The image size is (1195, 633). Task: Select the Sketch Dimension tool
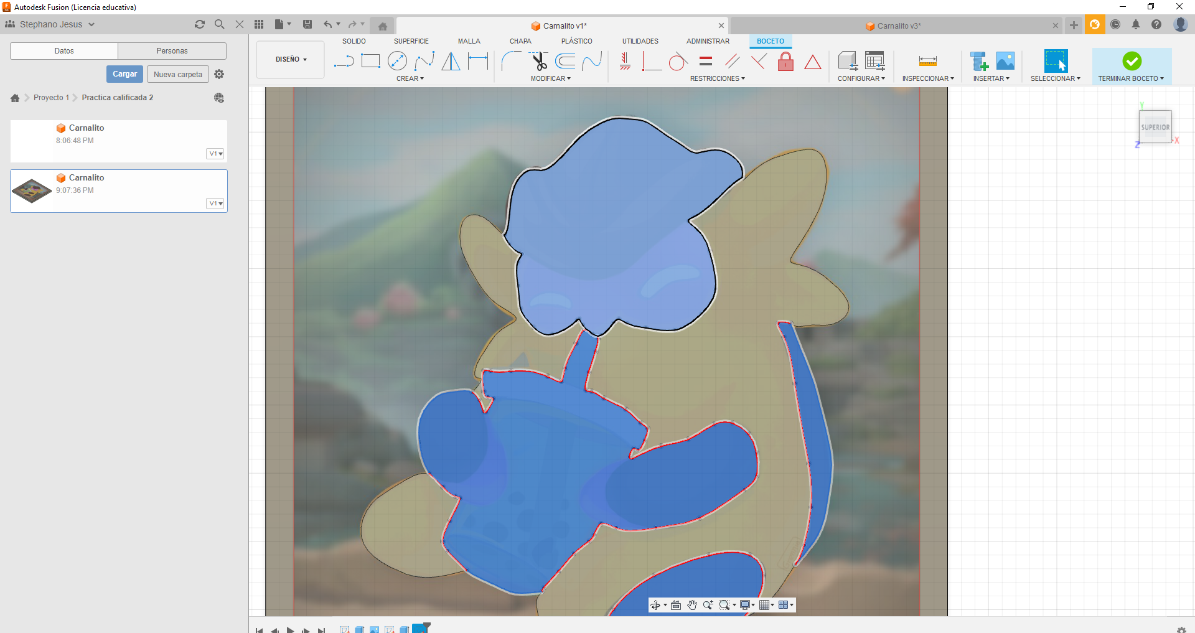coord(478,61)
